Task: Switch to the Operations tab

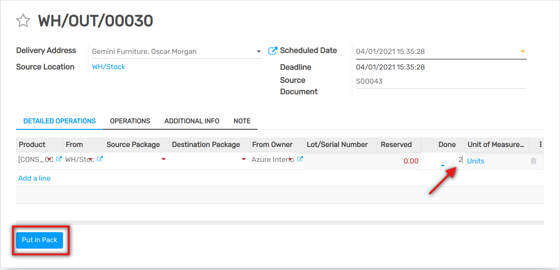Action: coord(130,121)
